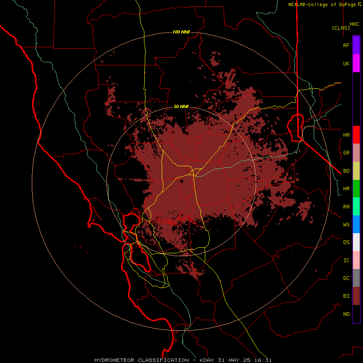This screenshot has width=363, height=363.
Task: Click the 'BI' legend label
Action: (x=346, y=296)
